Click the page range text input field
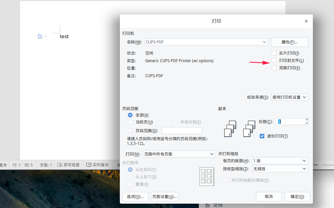This screenshot has height=208, width=334. point(182,130)
